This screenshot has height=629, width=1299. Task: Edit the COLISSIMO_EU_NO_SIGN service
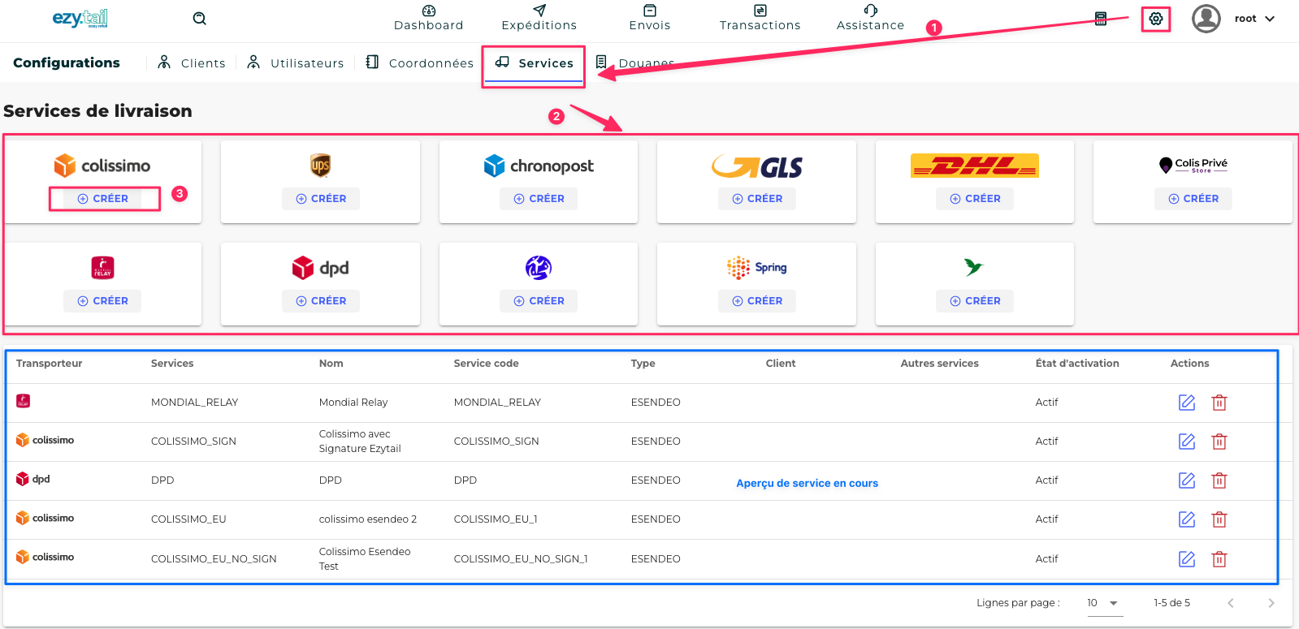pos(1187,559)
